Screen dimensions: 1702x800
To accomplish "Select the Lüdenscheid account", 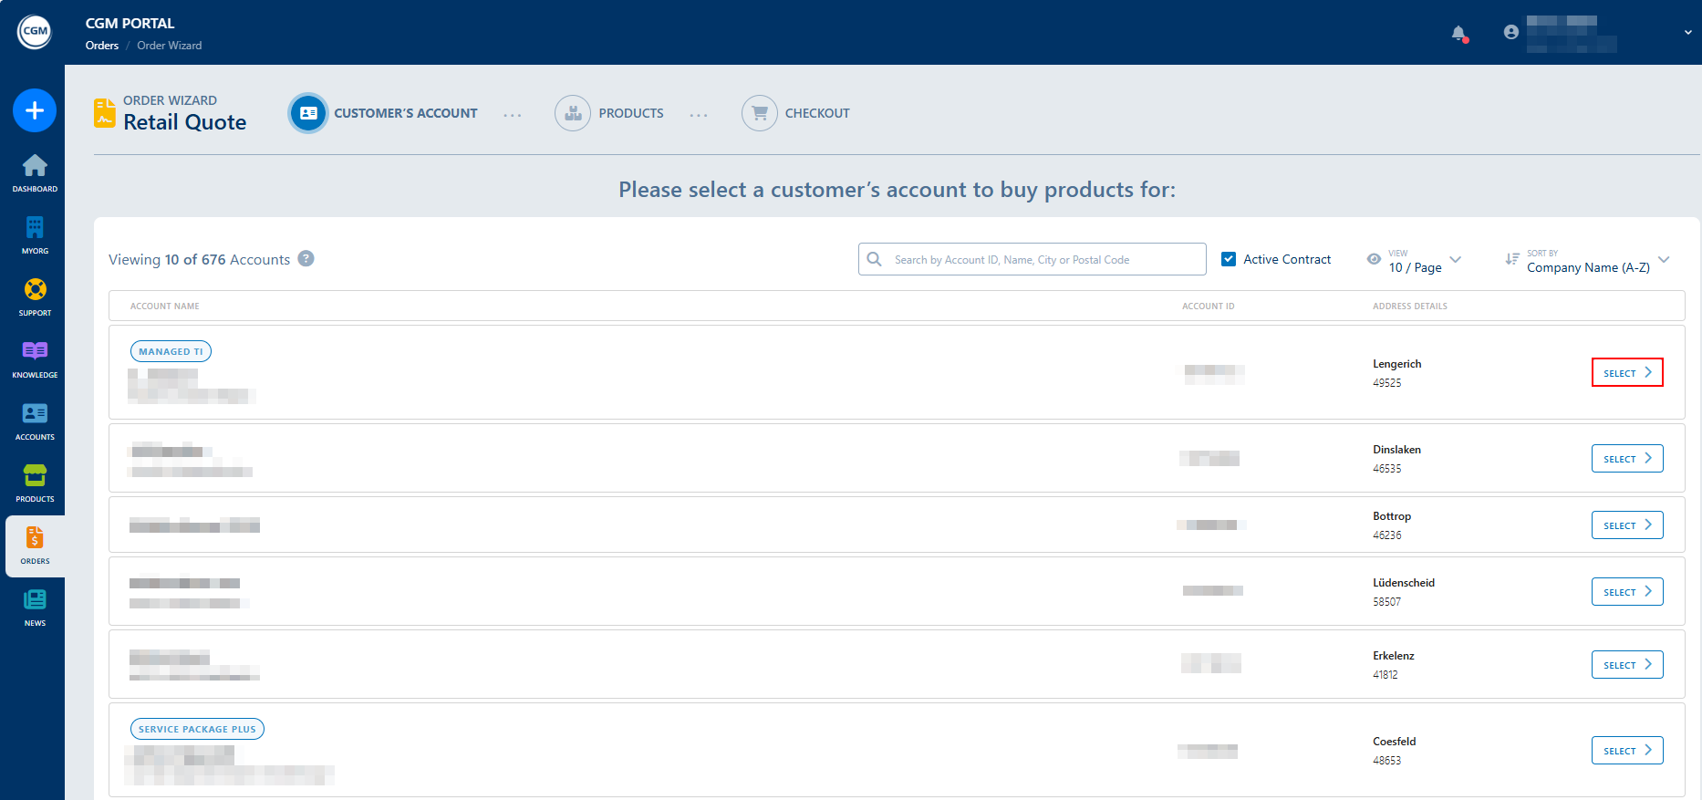I will pos(1627,591).
